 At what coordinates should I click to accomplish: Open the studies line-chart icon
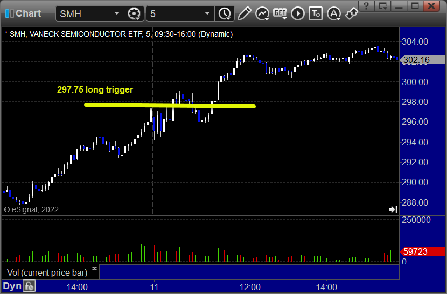(x=262, y=13)
